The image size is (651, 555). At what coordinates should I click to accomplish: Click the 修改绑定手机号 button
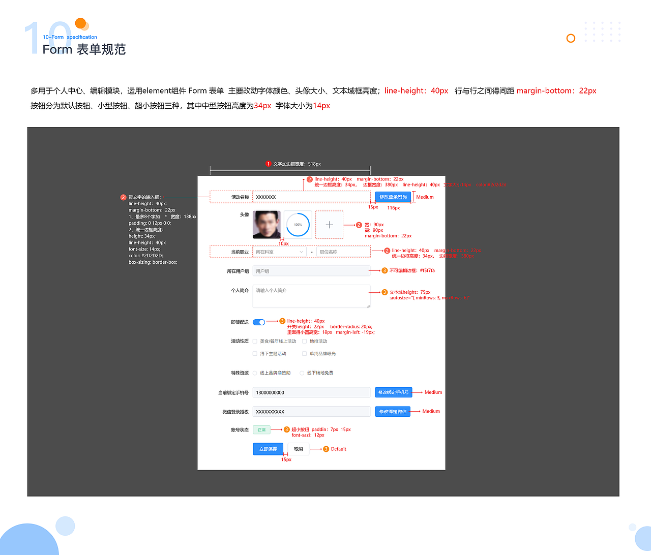tap(394, 392)
